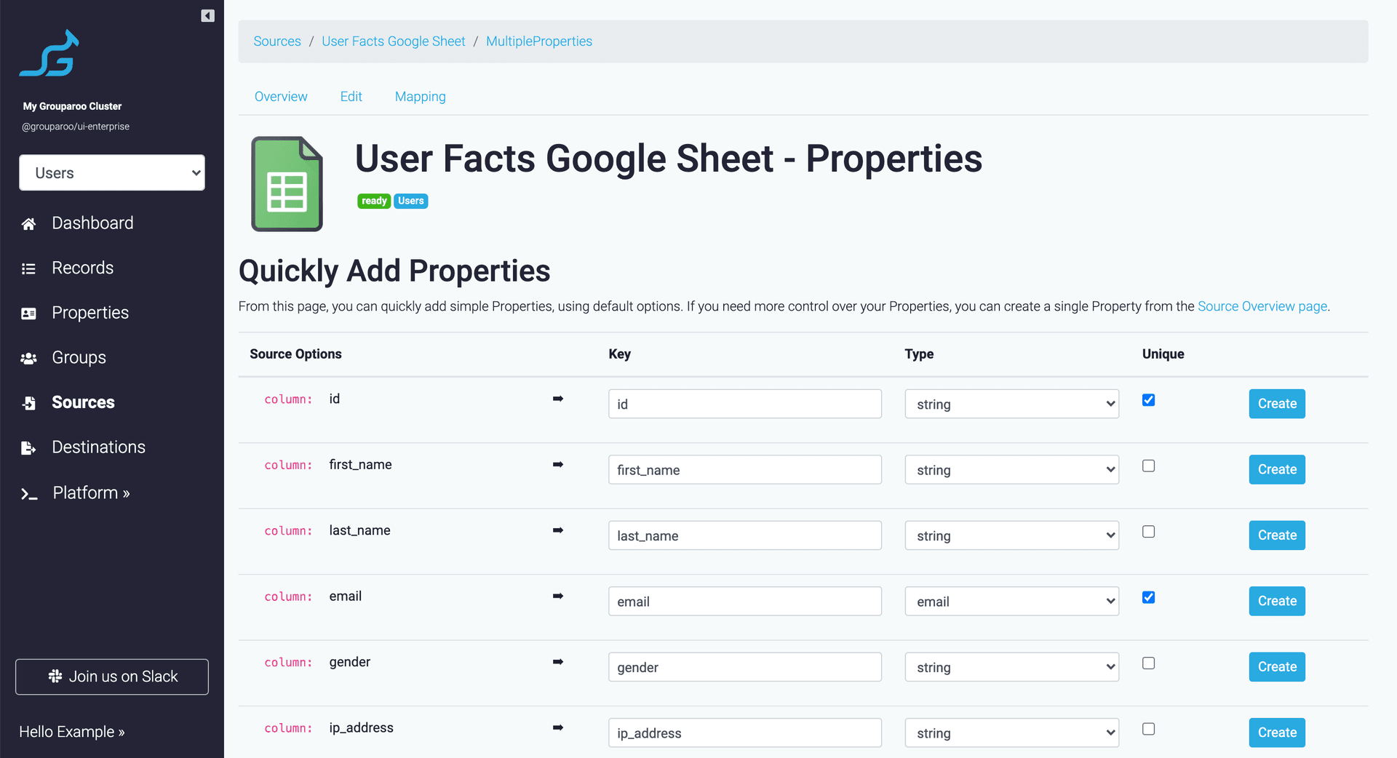This screenshot has height=758, width=1397.
Task: Click the Key field for gender
Action: 745,667
